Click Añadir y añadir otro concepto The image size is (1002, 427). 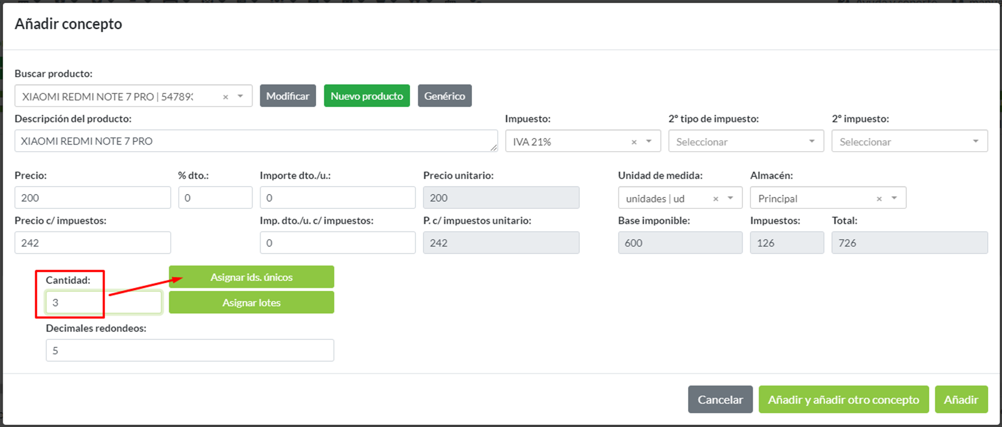coord(843,400)
